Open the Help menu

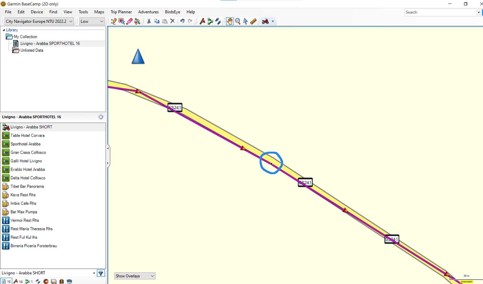tap(191, 12)
